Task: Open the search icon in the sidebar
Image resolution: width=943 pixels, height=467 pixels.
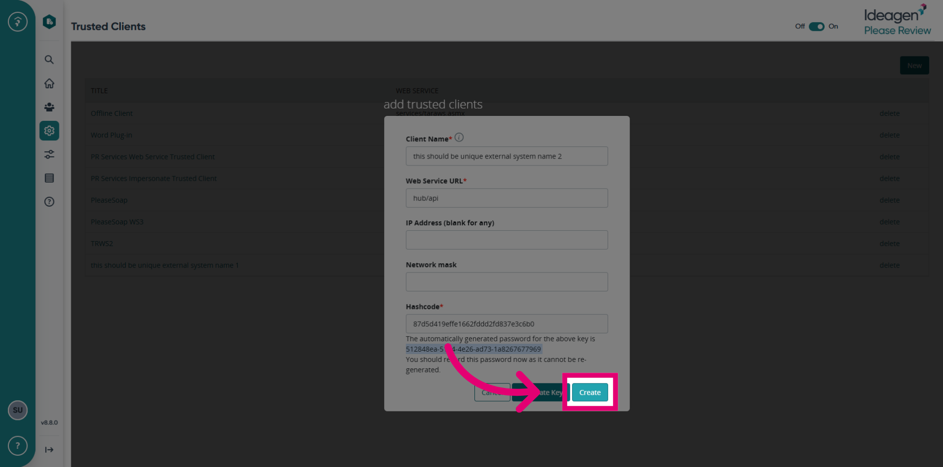Action: [49, 60]
